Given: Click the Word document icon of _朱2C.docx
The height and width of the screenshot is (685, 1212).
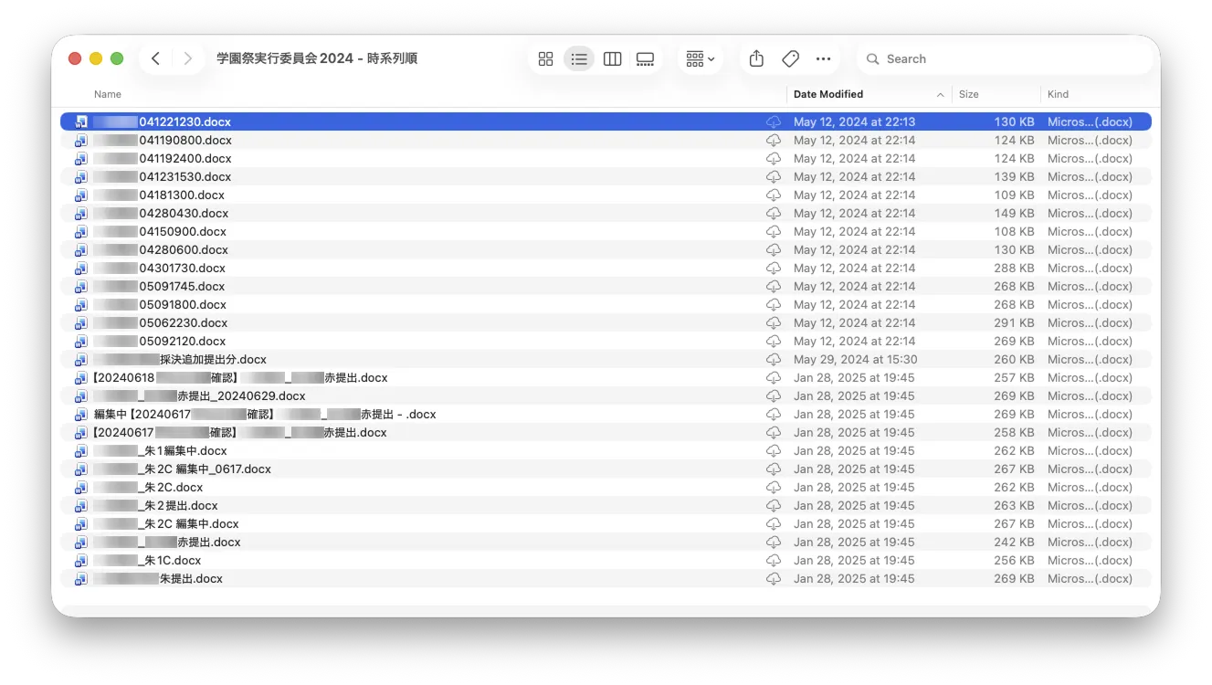Looking at the screenshot, I should [x=81, y=487].
